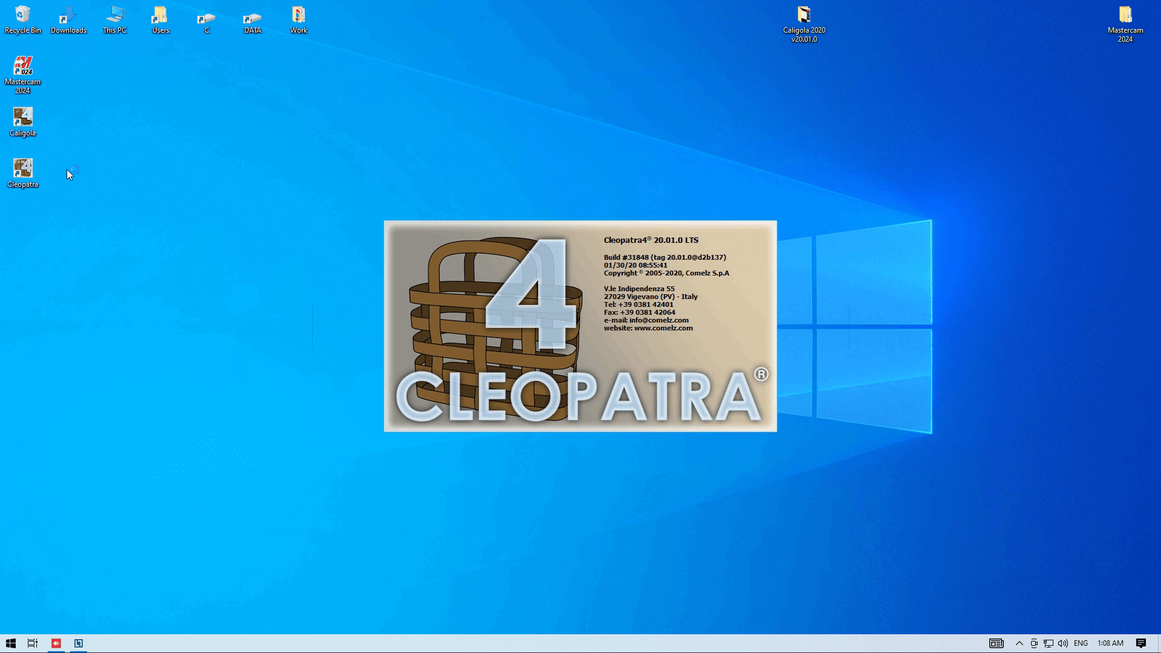This screenshot has height=653, width=1161.
Task: Click the Windows Start button
Action: click(10, 643)
